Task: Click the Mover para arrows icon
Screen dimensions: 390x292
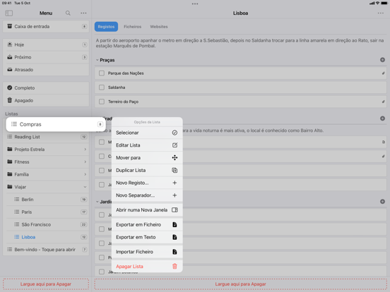Action: pos(175,158)
